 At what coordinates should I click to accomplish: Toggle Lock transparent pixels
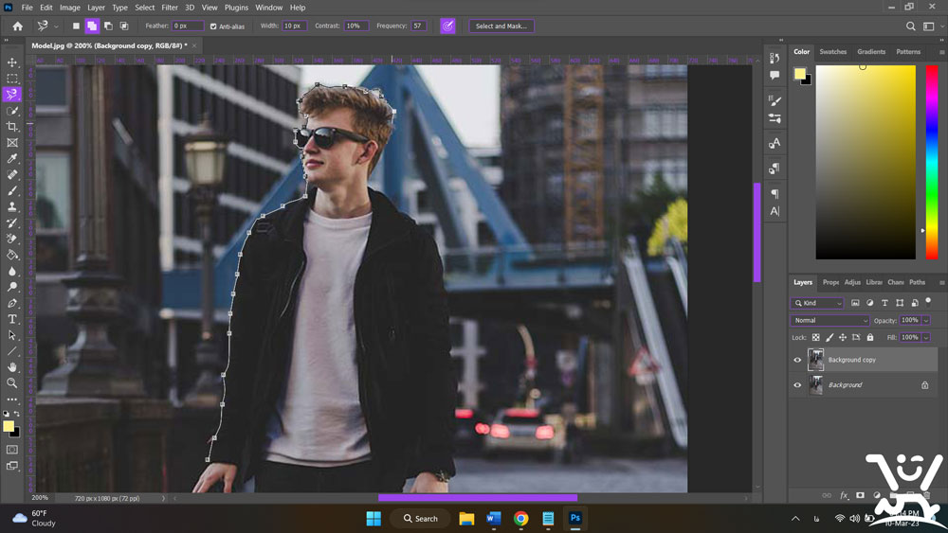click(815, 337)
